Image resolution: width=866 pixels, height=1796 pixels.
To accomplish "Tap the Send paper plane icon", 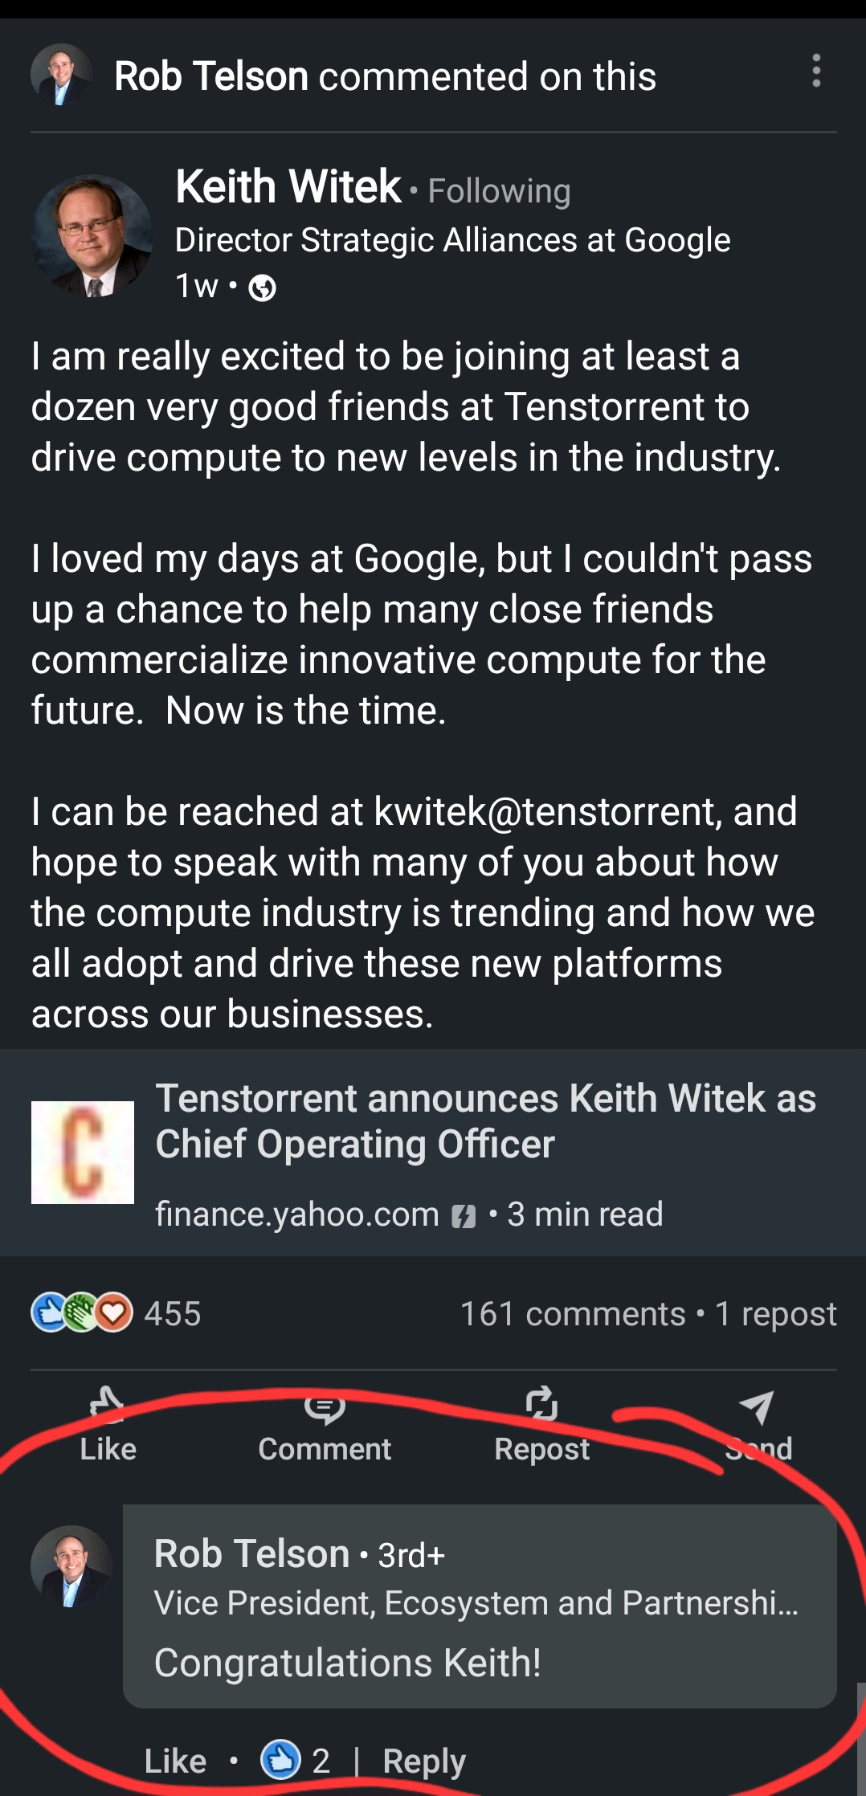I will (757, 1407).
